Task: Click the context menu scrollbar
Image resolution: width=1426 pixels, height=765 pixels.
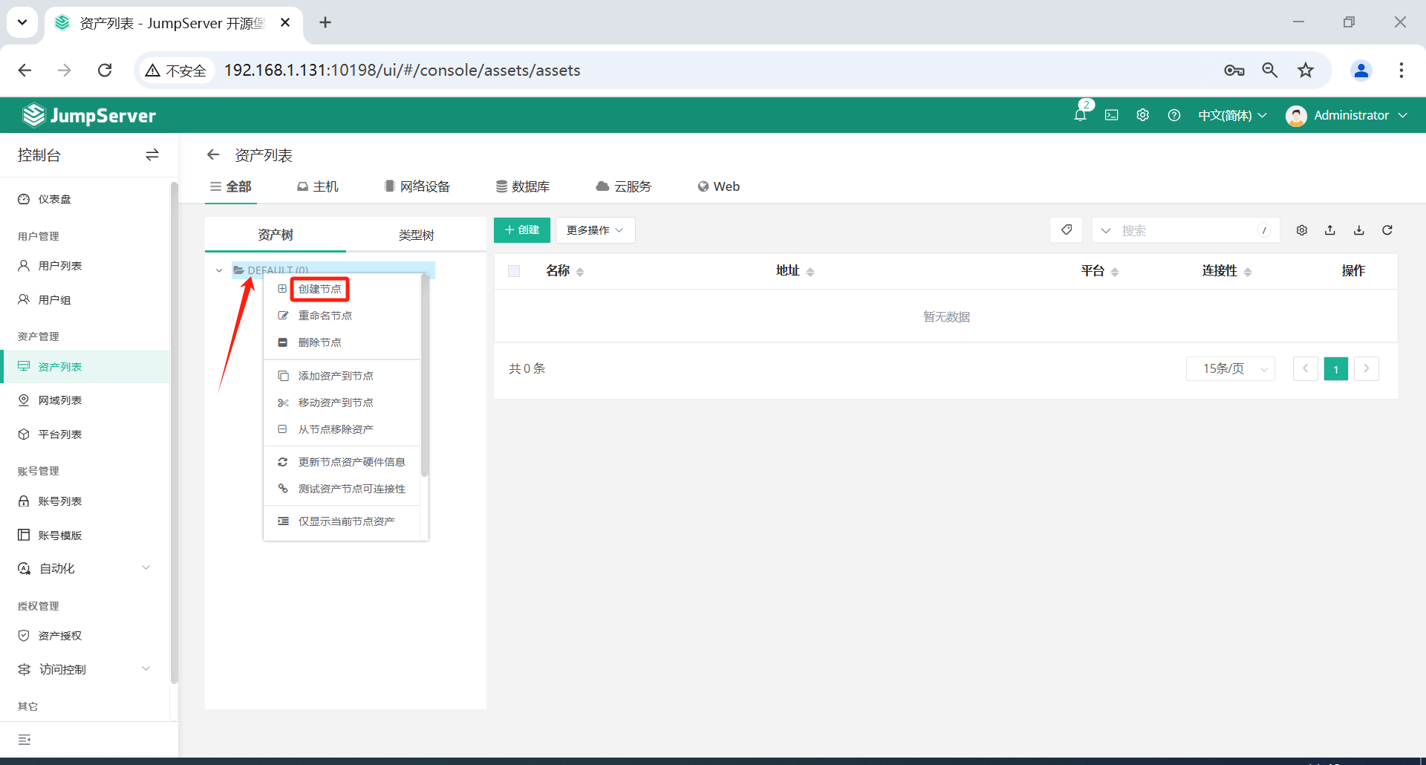Action: 425,375
